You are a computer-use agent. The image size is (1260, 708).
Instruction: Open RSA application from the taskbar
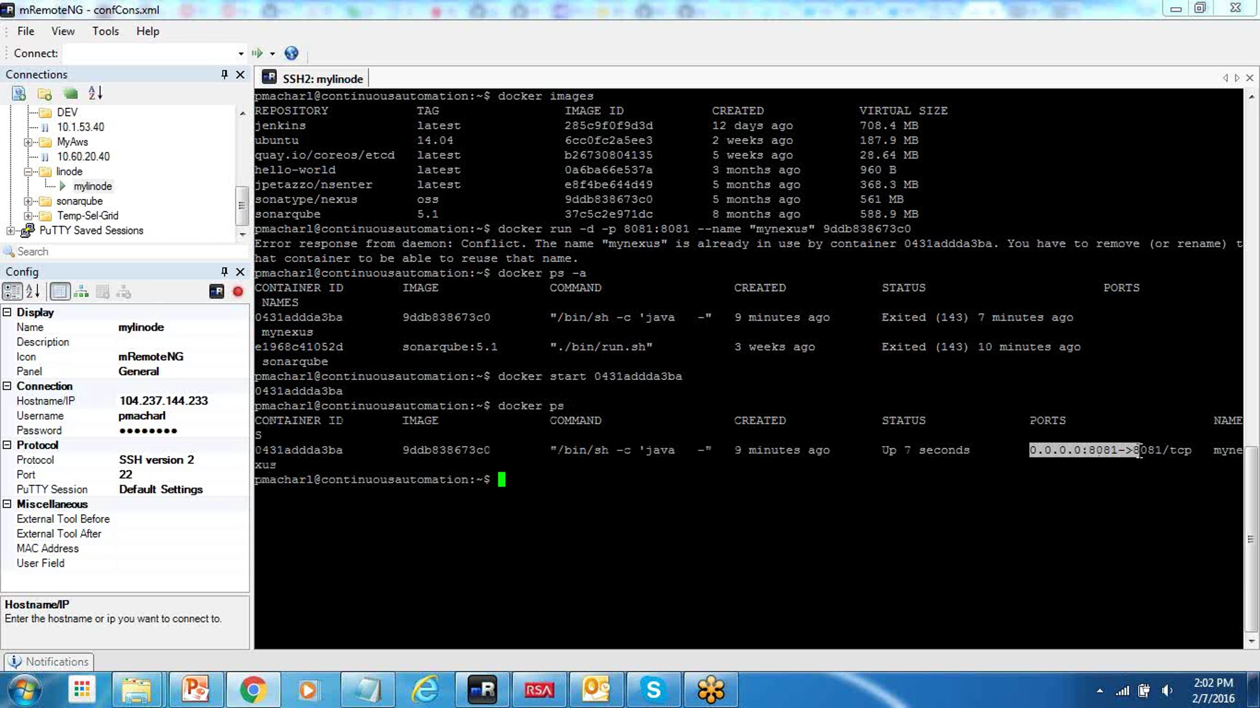[x=539, y=690]
